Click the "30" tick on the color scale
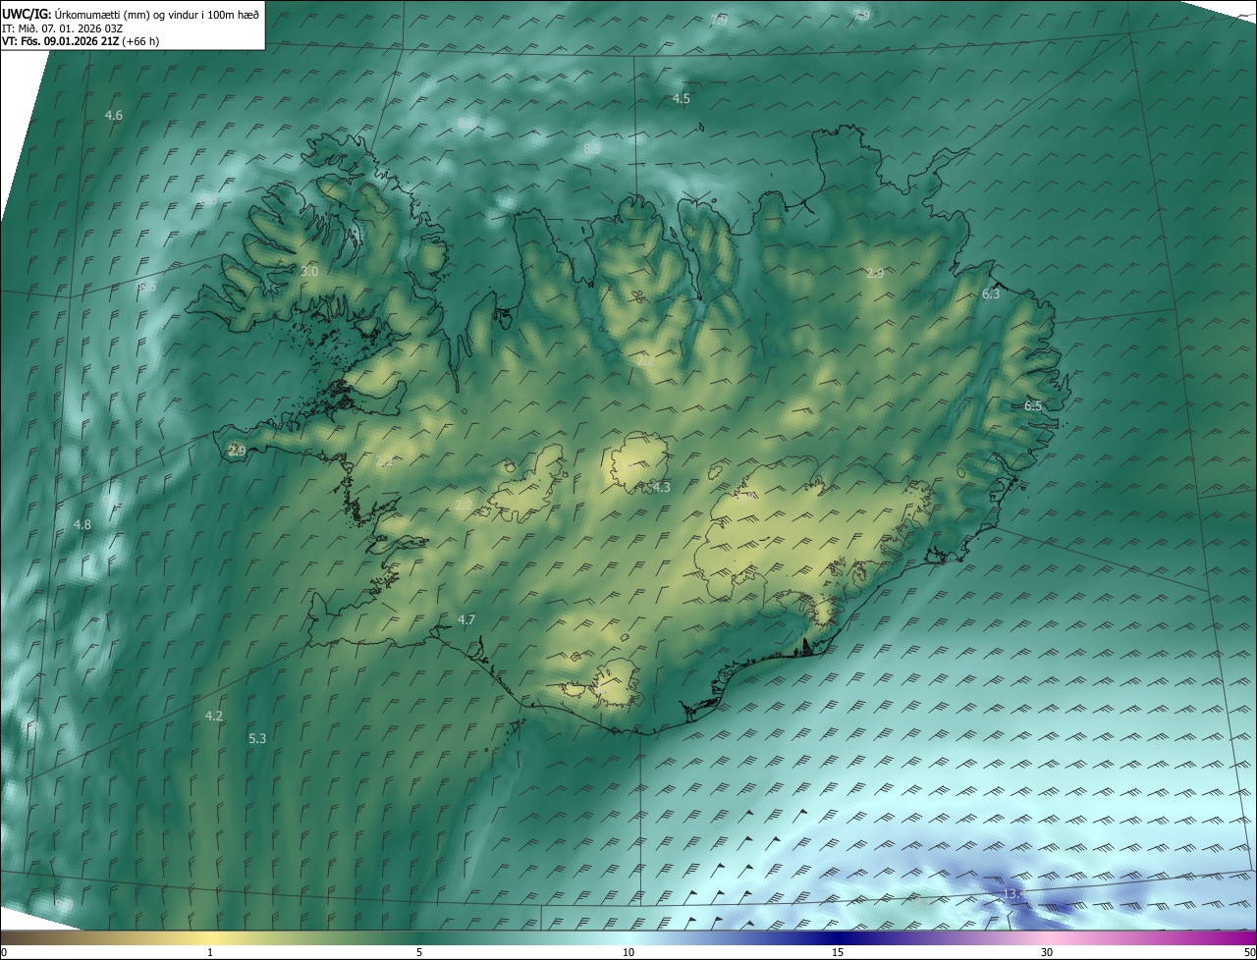The height and width of the screenshot is (960, 1257). pos(1047,952)
